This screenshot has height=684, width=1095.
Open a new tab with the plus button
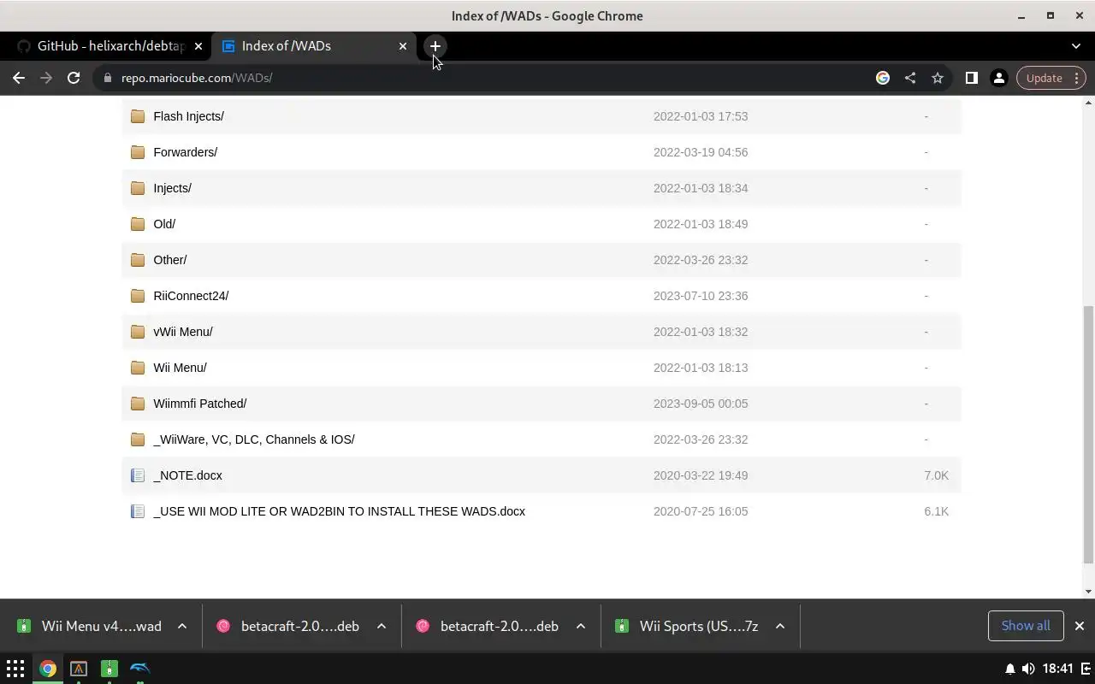click(435, 46)
